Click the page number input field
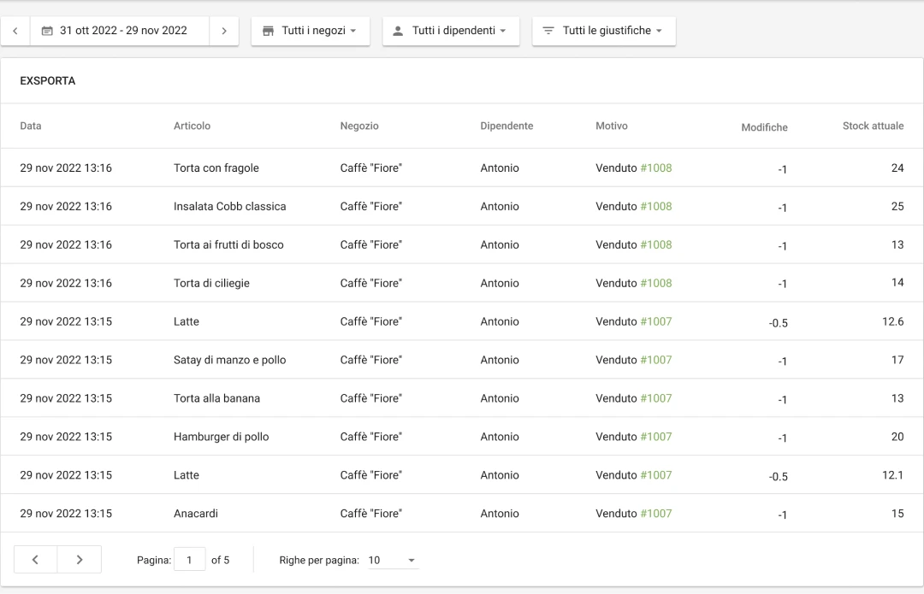Image resolution: width=924 pixels, height=594 pixels. (x=189, y=560)
